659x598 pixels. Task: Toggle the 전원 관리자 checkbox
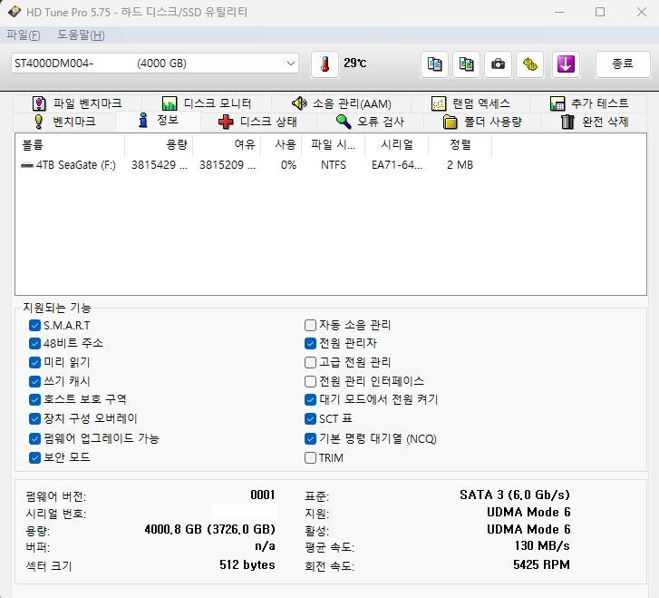(x=310, y=343)
